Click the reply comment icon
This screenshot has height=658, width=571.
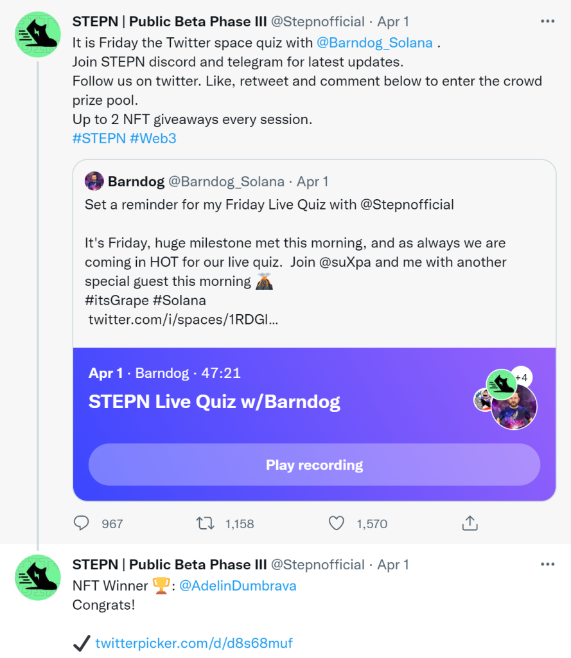[82, 524]
